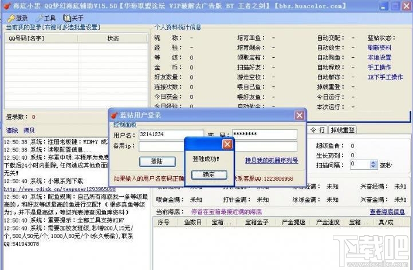
Task: Increase the 扫描间隔 value with up arrow
Action: point(373,162)
